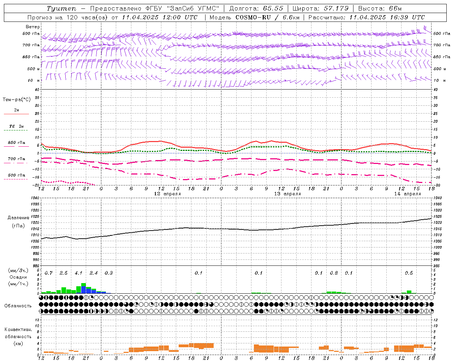Select the Высота: 66м header entry
The width and height of the screenshot is (452, 361).
[380, 8]
